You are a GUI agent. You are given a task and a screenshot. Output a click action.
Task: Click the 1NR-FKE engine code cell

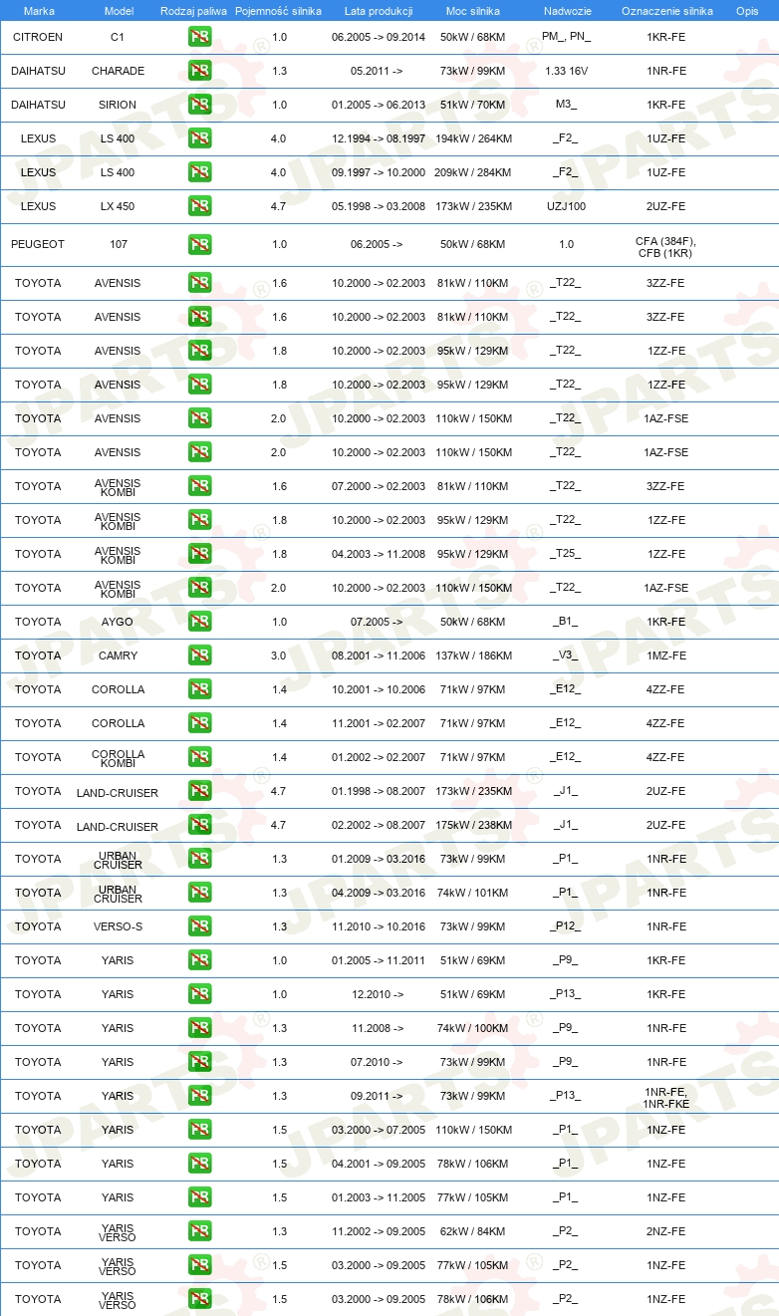pos(666,1098)
